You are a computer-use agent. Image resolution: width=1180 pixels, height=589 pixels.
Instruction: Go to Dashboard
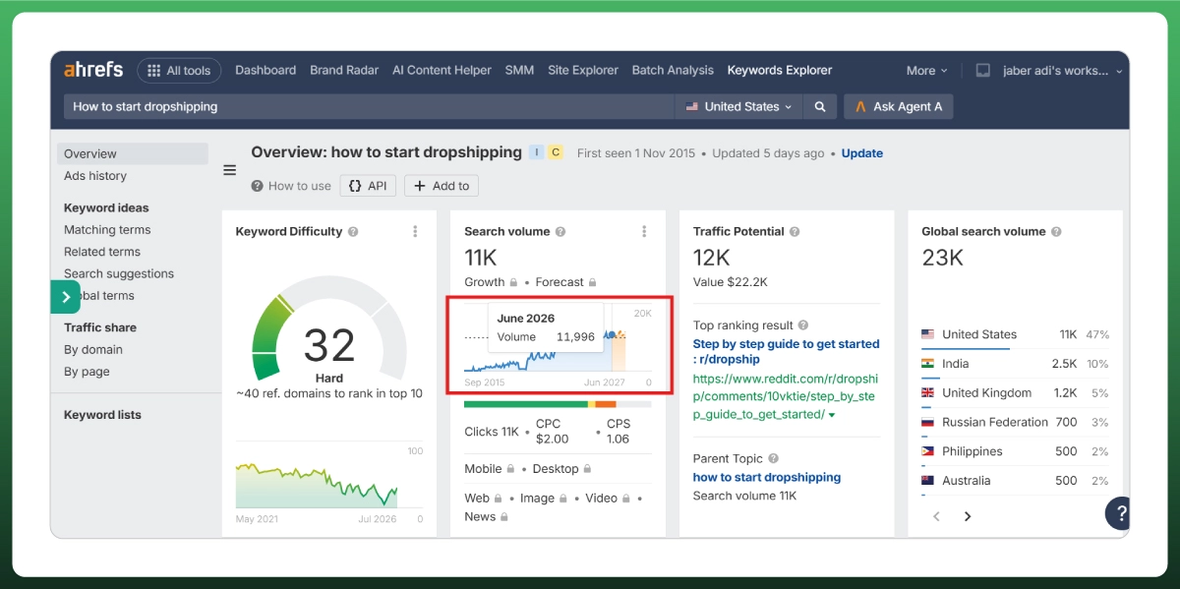click(x=265, y=71)
